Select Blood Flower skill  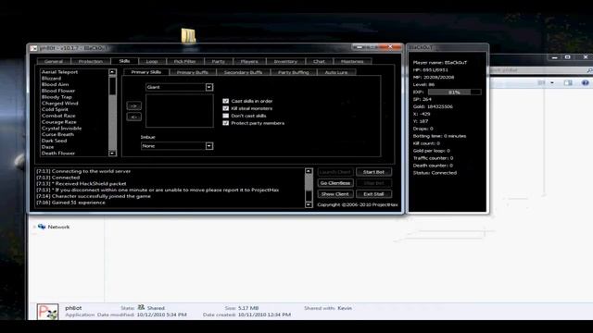point(58,91)
